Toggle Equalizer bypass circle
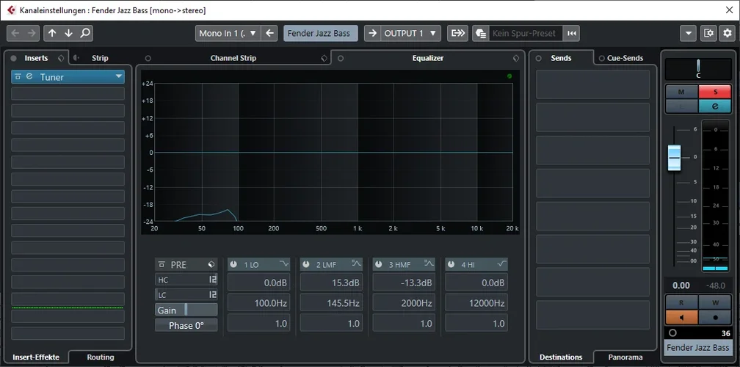 click(x=341, y=59)
